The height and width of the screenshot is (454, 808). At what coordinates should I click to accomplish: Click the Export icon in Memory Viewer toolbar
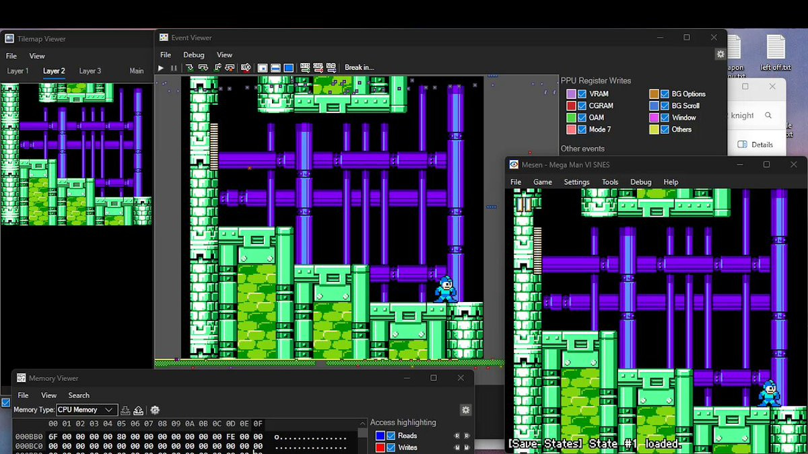[138, 410]
